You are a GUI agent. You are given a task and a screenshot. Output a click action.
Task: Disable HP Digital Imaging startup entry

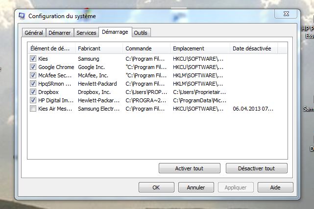click(33, 100)
